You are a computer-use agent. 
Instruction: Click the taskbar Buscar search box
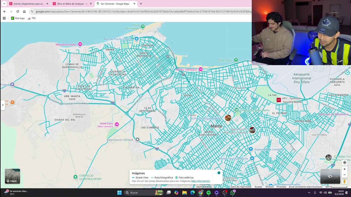coord(144,193)
